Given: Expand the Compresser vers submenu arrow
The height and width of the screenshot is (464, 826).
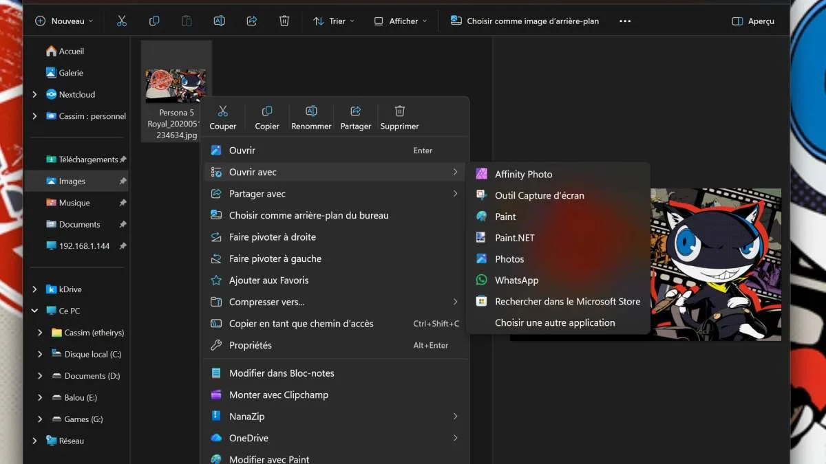Looking at the screenshot, I should 455,302.
